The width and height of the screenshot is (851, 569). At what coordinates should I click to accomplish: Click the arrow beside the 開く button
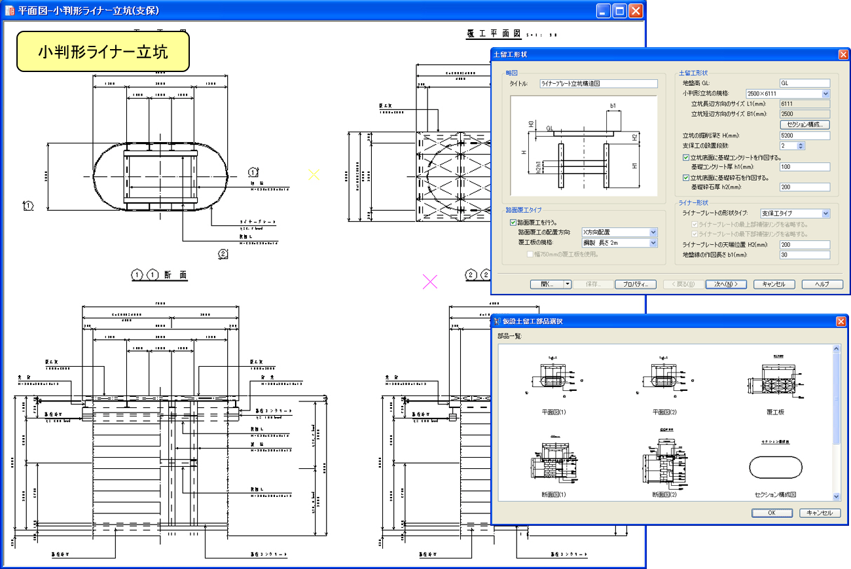point(568,284)
